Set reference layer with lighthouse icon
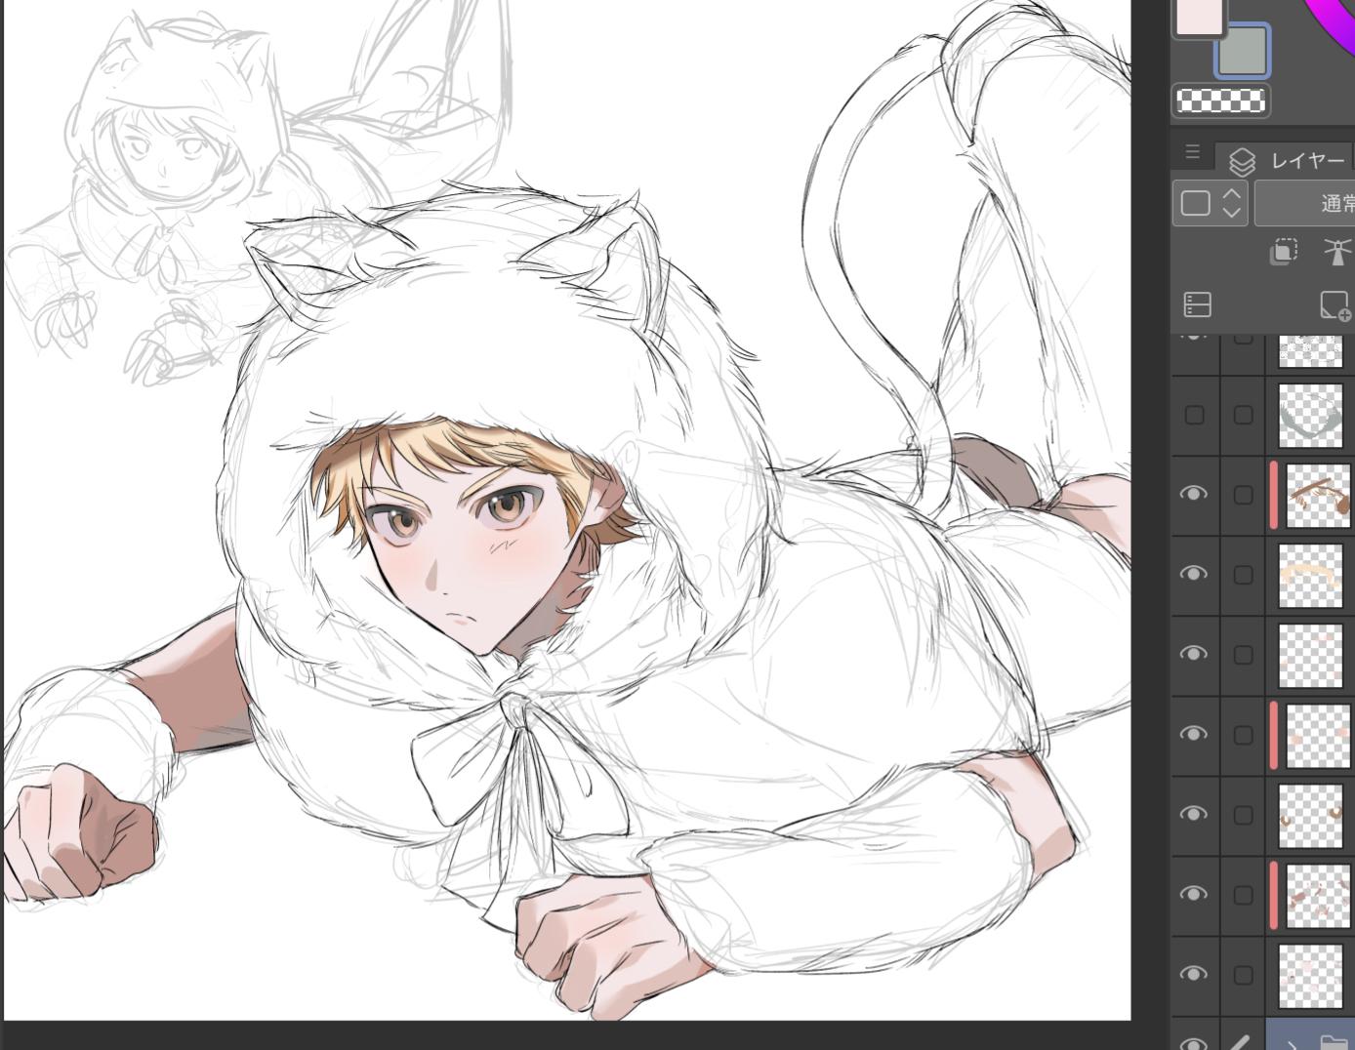 1337,252
